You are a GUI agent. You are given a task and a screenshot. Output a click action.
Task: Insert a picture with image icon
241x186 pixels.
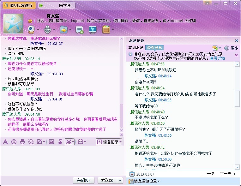coord(51,142)
